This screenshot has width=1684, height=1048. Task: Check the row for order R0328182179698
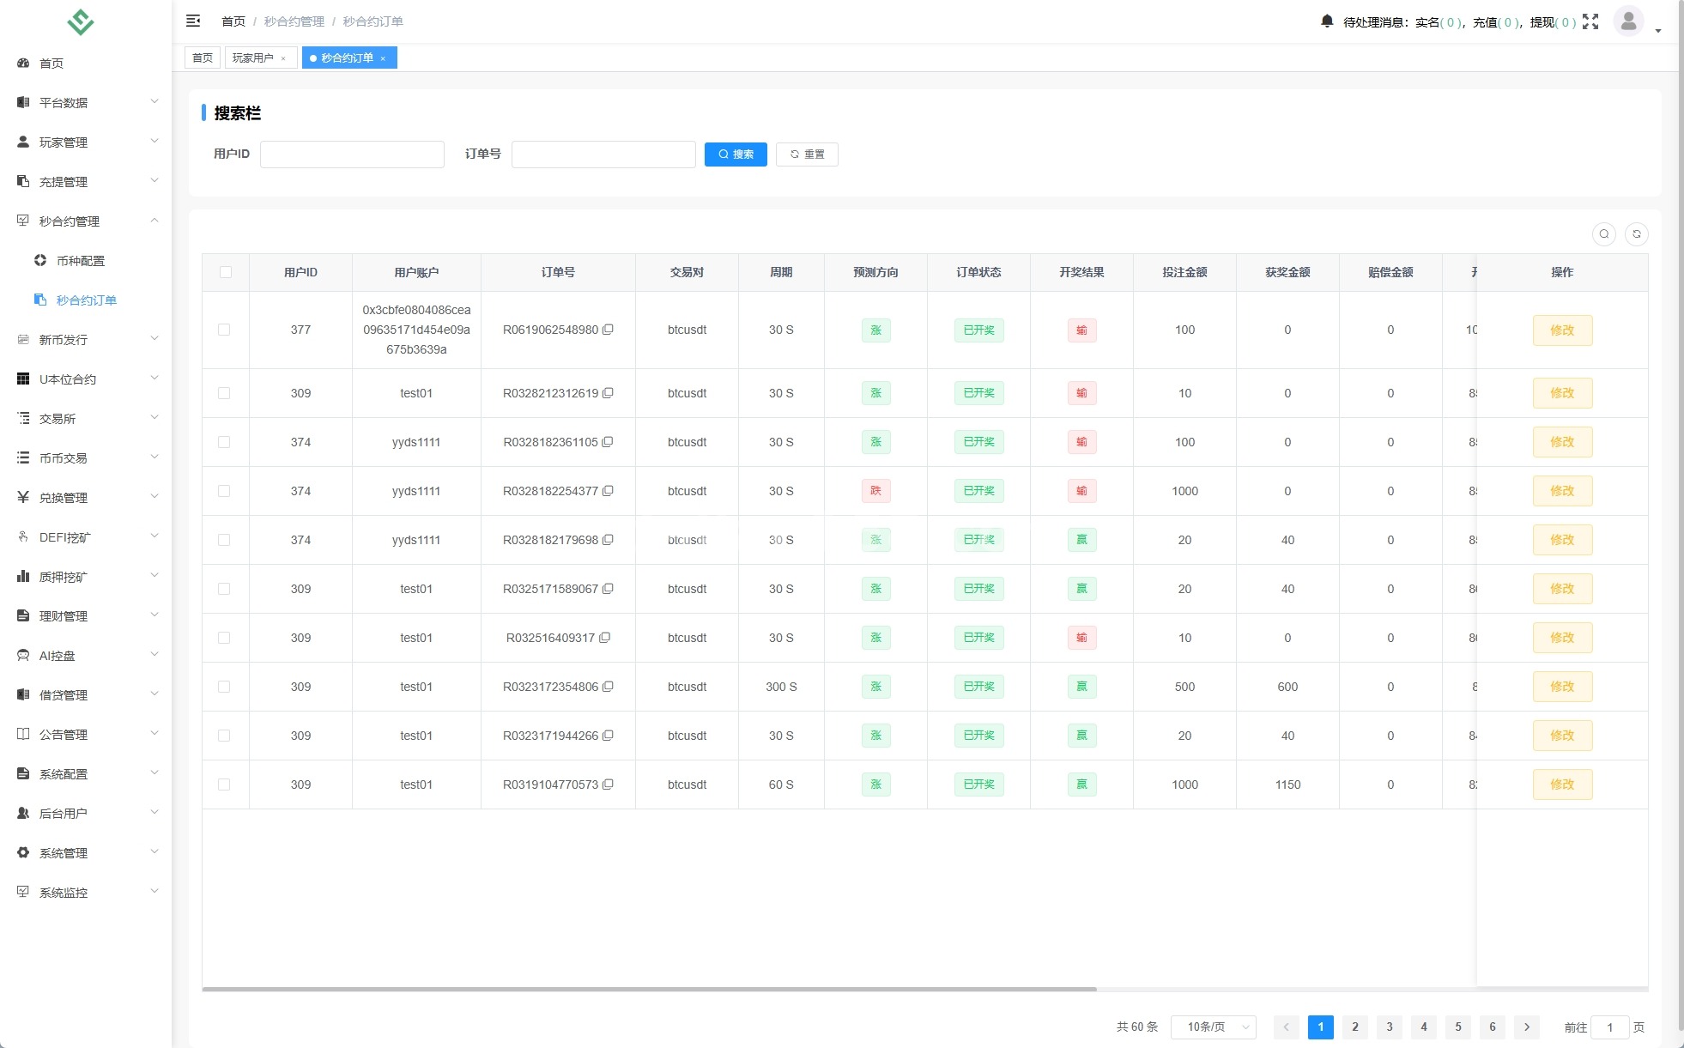click(x=226, y=540)
